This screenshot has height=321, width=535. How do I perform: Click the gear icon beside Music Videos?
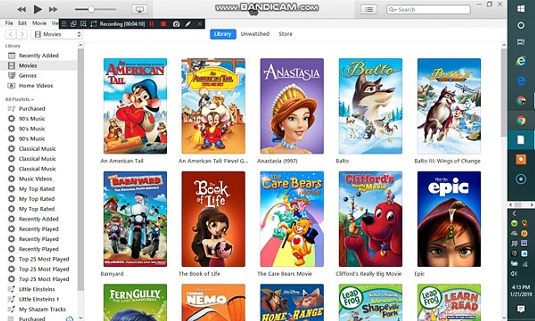[11, 179]
